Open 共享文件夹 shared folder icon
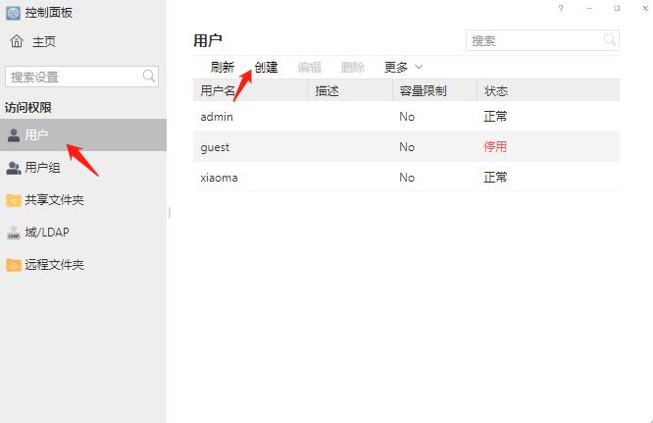 click(x=14, y=200)
